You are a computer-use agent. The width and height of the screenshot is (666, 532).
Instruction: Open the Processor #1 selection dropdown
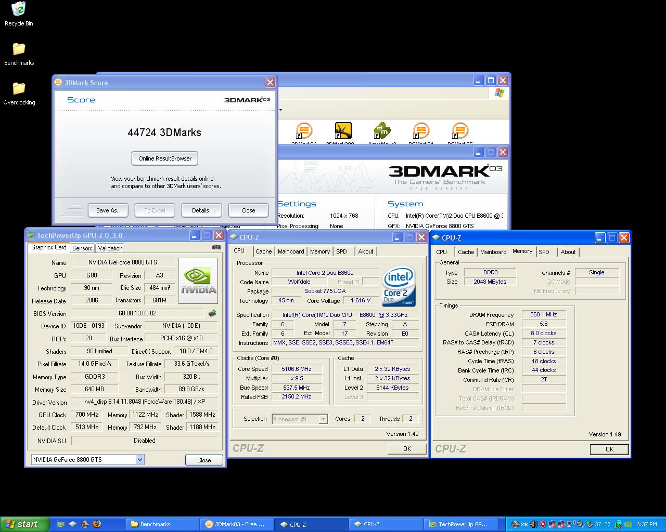(323, 419)
